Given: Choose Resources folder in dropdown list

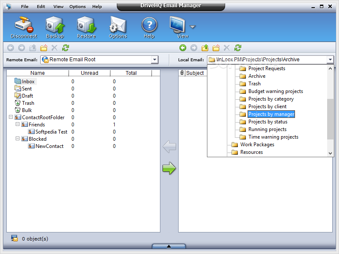Looking at the screenshot, I should point(251,152).
